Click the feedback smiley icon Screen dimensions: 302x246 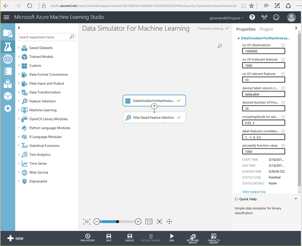click(276, 17)
